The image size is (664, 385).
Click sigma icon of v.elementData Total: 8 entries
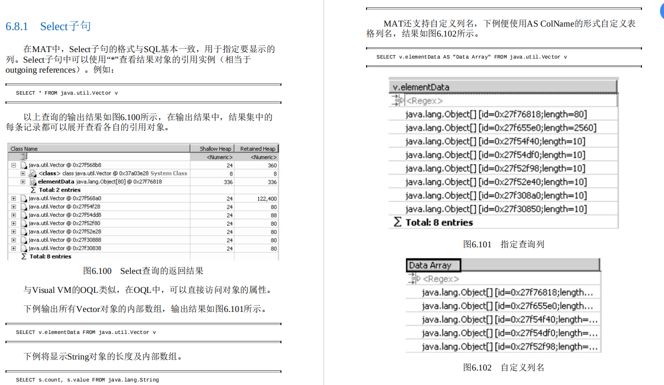[x=398, y=222]
